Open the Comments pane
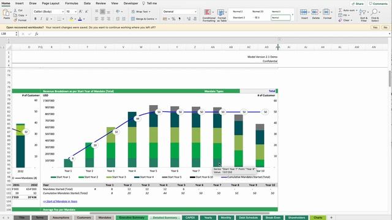This screenshot has height=220, width=392. [378, 4]
